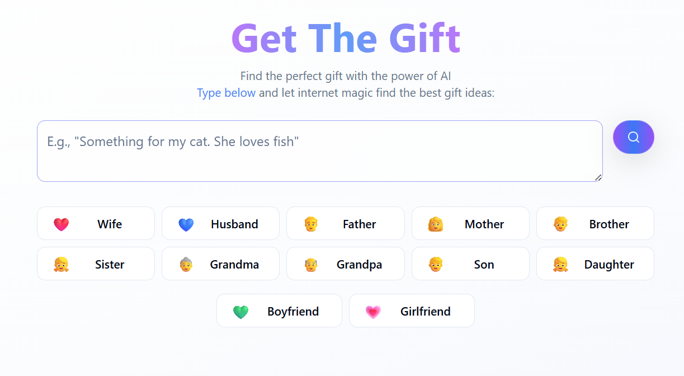
Task: Choose the Sister gift category
Action: click(x=96, y=264)
